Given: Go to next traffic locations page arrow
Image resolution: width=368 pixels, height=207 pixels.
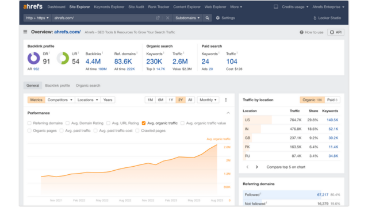Looking at the screenshot, I should pos(257,167).
